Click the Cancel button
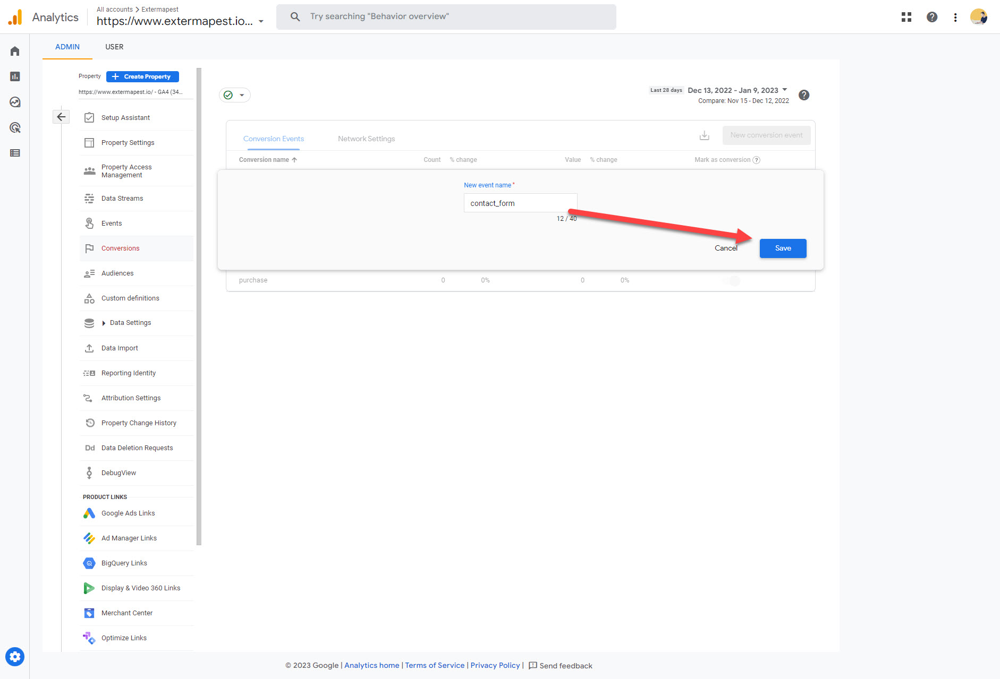 (726, 248)
